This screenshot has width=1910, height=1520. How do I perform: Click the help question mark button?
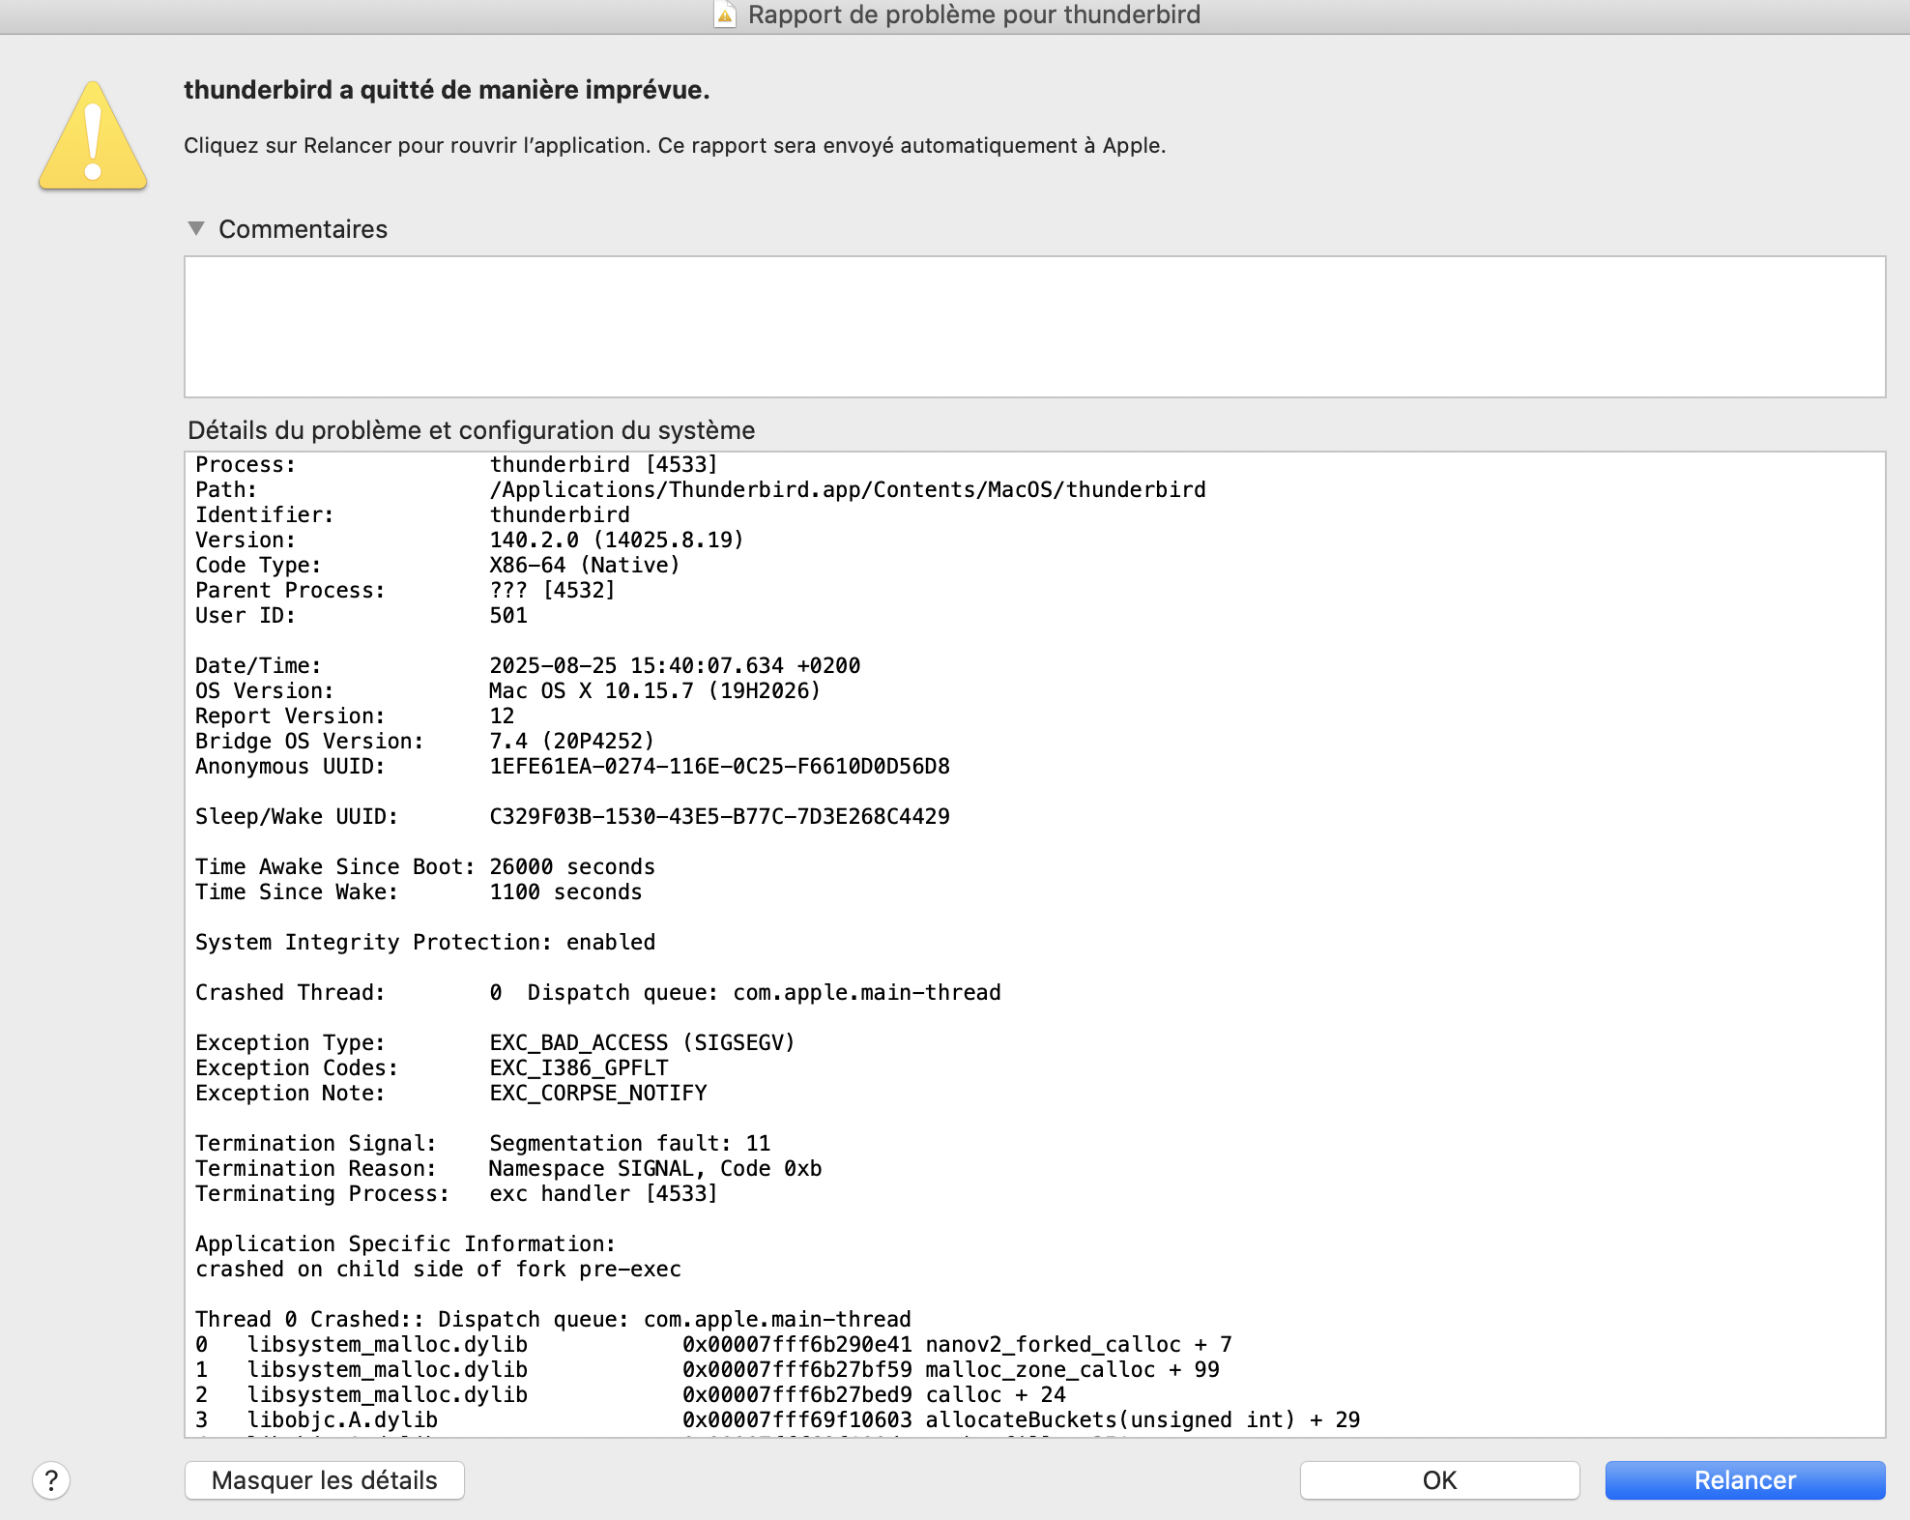(x=51, y=1480)
